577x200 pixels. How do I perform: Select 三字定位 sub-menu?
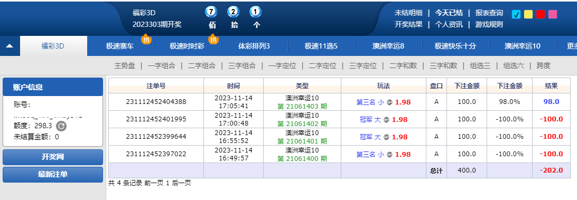coord(363,66)
